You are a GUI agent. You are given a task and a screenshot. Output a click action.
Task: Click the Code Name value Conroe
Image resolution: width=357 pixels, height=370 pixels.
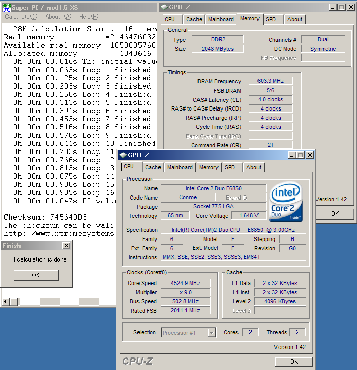(x=188, y=197)
